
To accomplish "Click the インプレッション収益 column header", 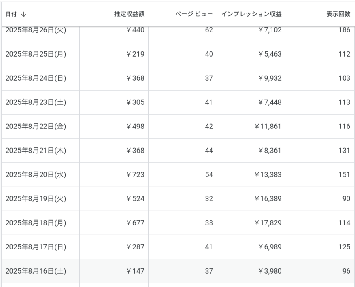I will [251, 14].
